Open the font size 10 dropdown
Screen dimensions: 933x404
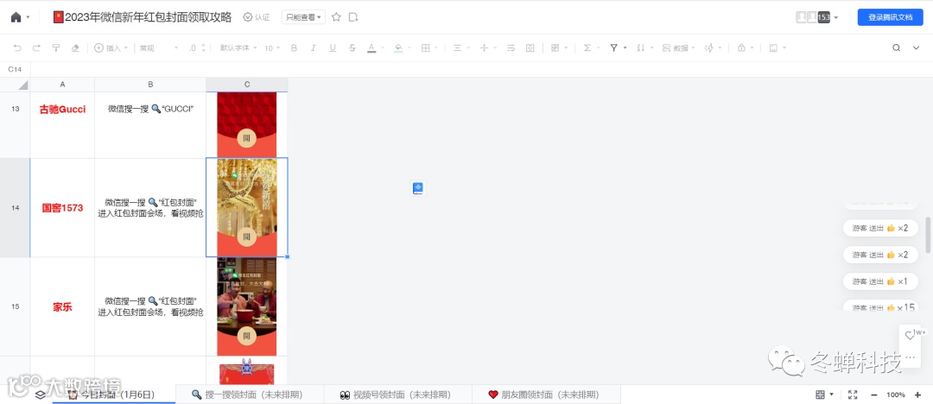pos(272,48)
